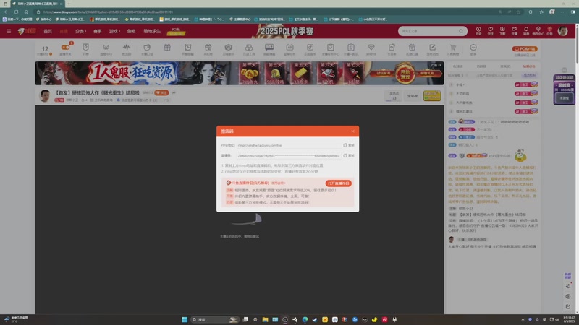Click the orange PC客户端 button
Screen dimensions: 579x325
click(525, 48)
